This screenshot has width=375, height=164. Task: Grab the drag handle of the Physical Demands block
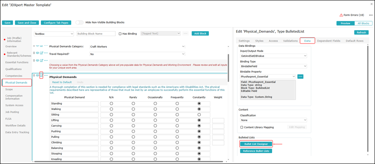point(34,76)
